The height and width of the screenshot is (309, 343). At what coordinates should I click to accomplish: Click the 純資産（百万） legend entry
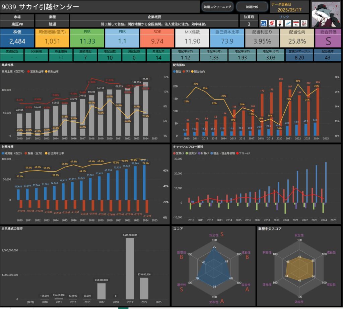pyautogui.click(x=12, y=153)
